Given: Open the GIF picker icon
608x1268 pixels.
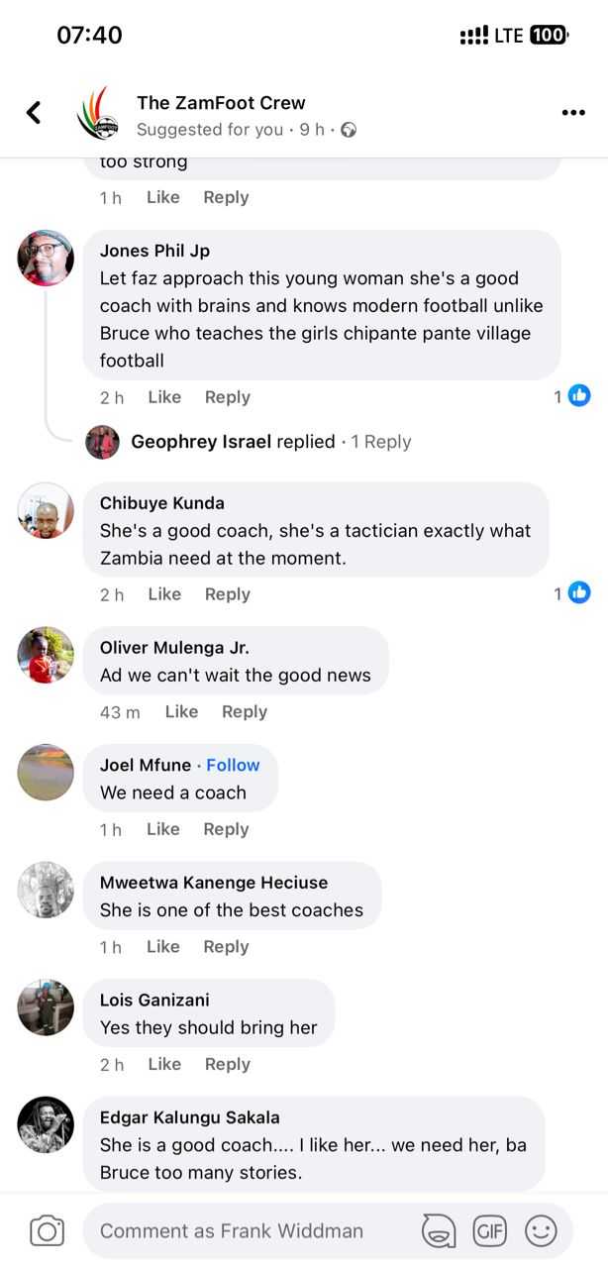Looking at the screenshot, I should tap(489, 1231).
